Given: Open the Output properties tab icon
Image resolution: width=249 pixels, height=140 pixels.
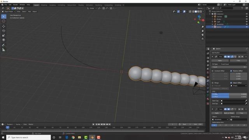Looking at the screenshot, I should tap(208, 61).
